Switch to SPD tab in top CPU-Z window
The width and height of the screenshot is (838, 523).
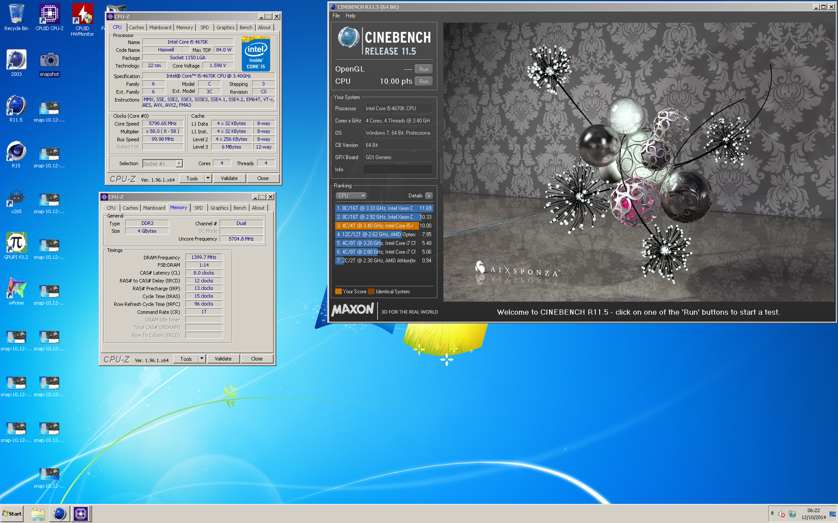(204, 27)
